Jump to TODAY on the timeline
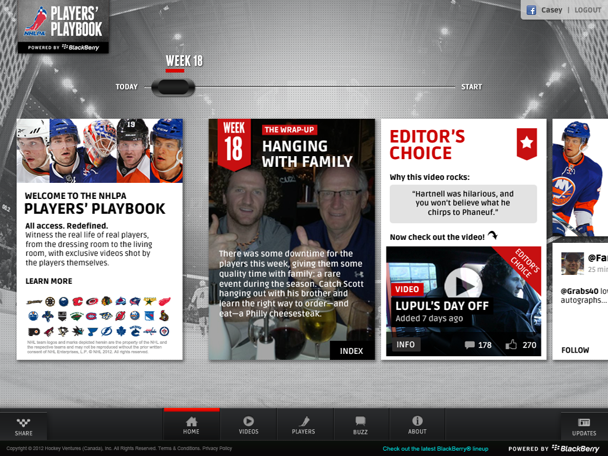This screenshot has height=456, width=608. 126,87
